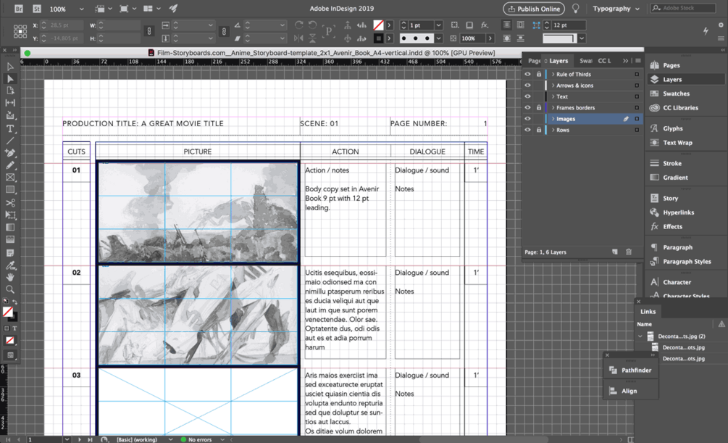This screenshot has height=443, width=728.
Task: Create a new layer using the Layers panel icon
Action: point(615,252)
